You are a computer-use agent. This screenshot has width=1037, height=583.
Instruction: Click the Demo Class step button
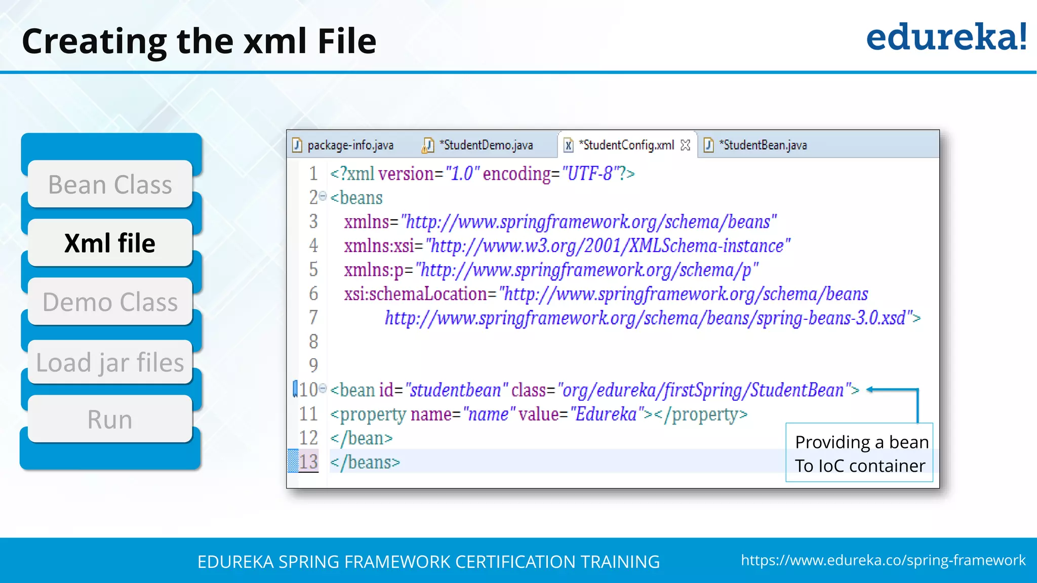110,302
